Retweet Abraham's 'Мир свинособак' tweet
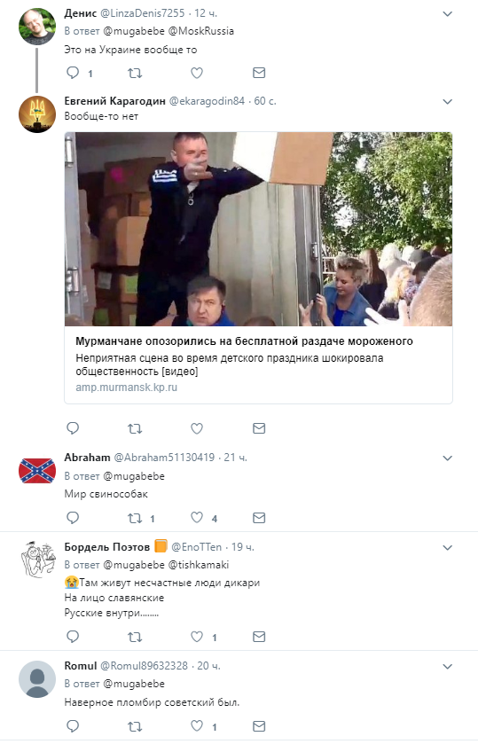The height and width of the screenshot is (744, 478). tap(135, 518)
